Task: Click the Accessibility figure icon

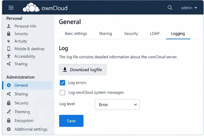Action: [x=9, y=56]
